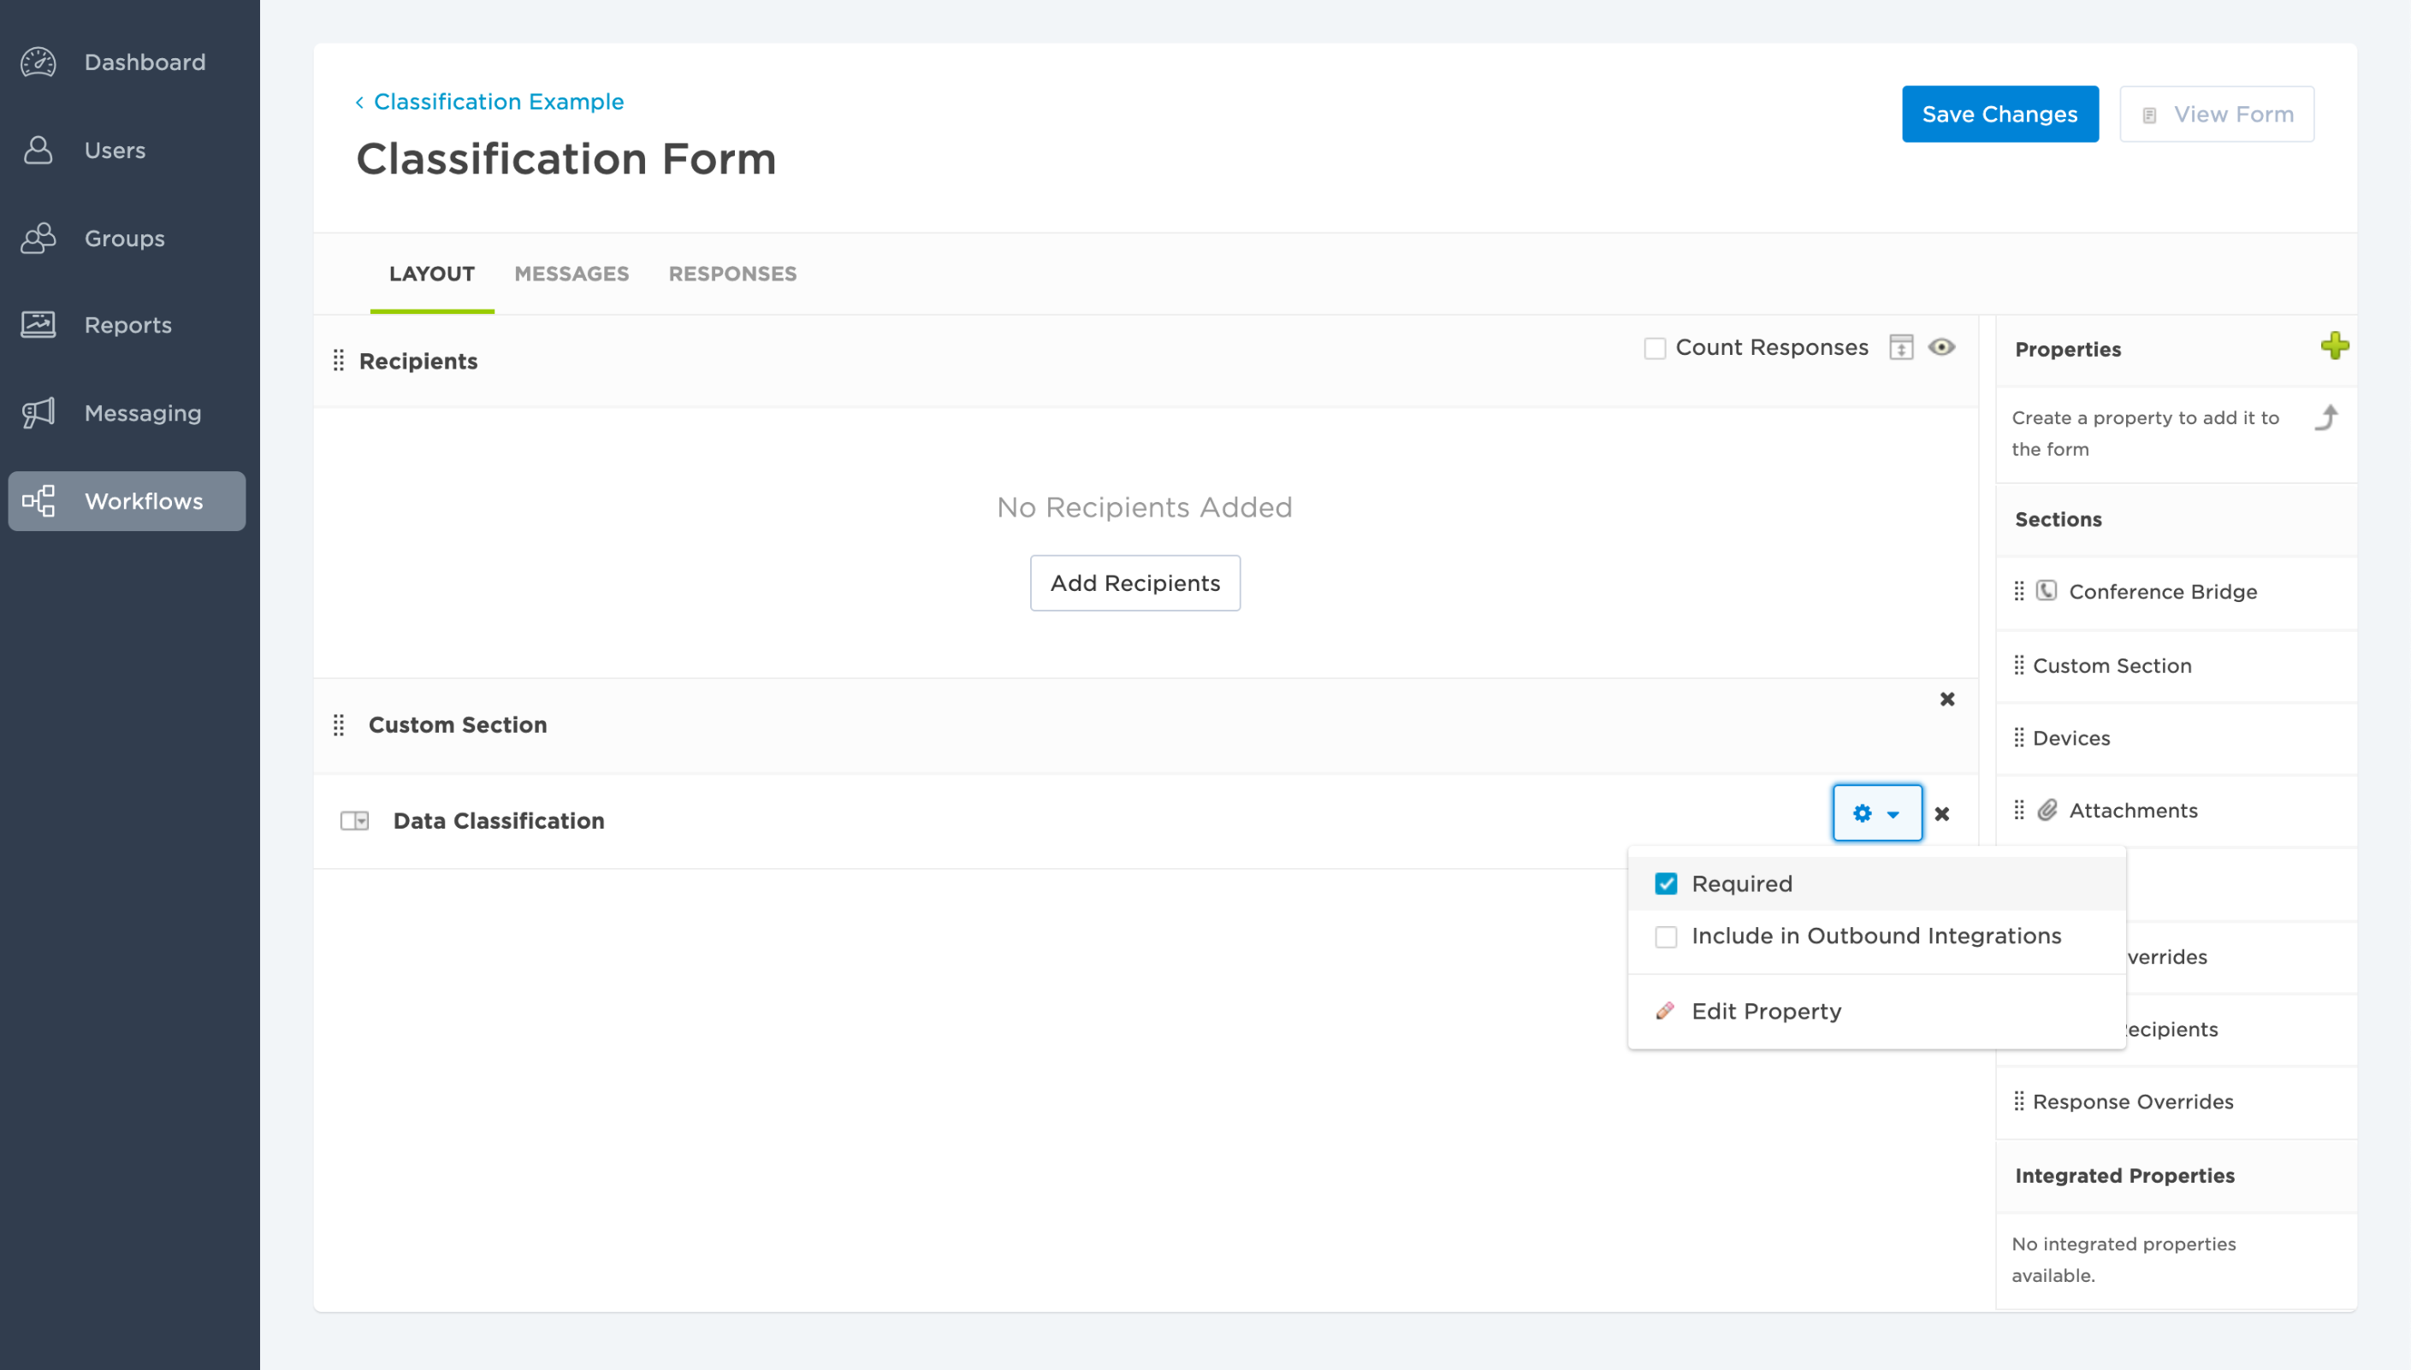
Task: Click drag handle beside Devices
Action: 2018,738
